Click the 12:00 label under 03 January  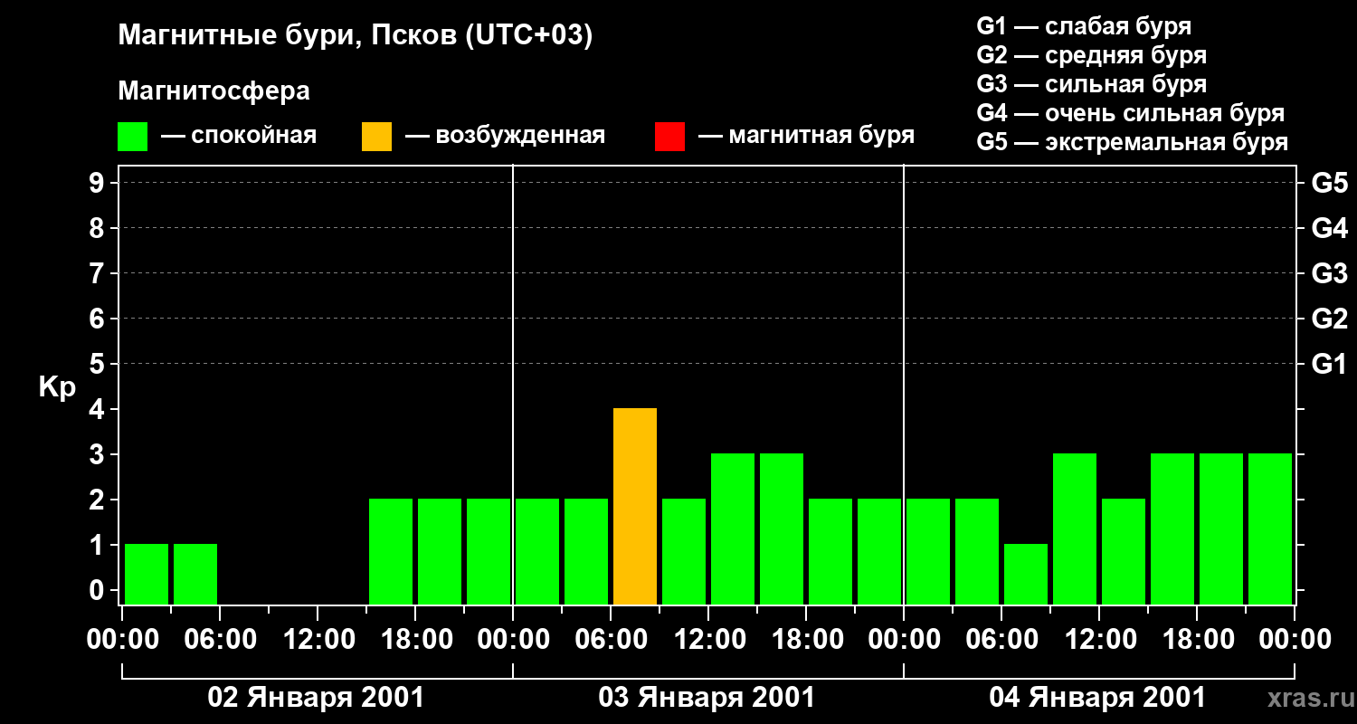coord(709,640)
